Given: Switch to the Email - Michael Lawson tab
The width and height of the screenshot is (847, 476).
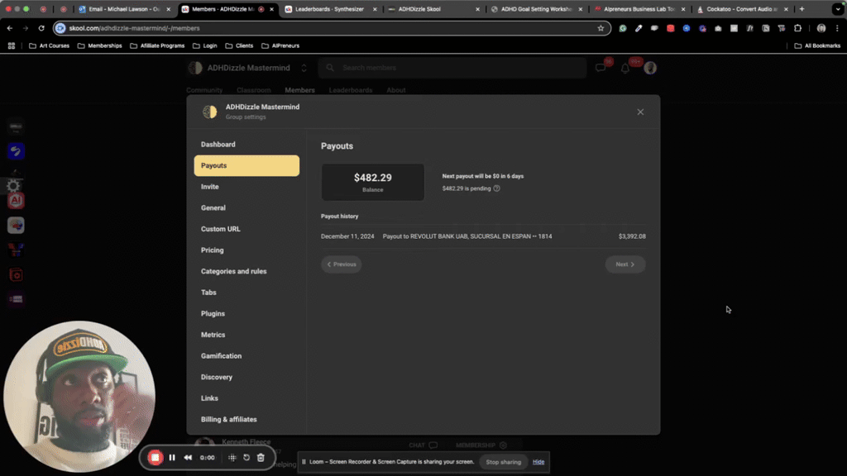Looking at the screenshot, I should 124,9.
